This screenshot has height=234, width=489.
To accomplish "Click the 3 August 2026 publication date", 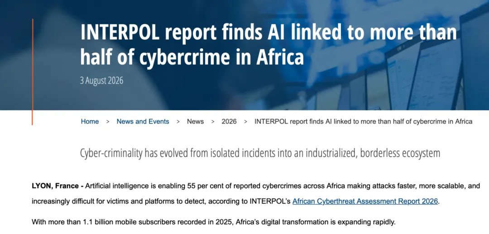I will click(x=102, y=81).
